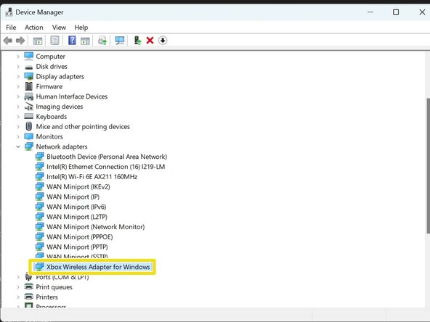Screen dimensions: 430x322
Task: Click the Enable device toolbar icon
Action: coord(137,41)
